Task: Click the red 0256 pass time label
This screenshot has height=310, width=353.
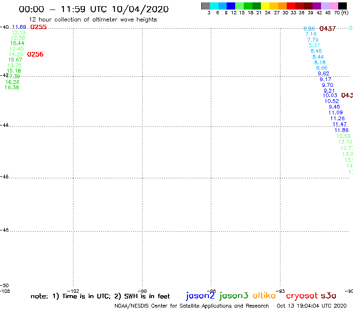Action: [x=35, y=54]
